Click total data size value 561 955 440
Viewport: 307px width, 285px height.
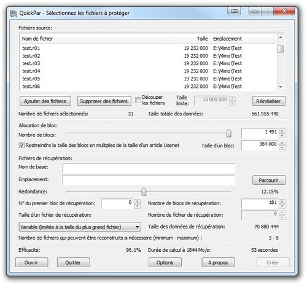coord(265,114)
